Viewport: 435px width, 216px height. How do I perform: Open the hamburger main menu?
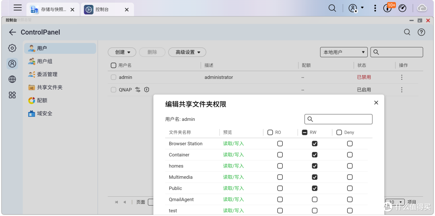(18, 8)
